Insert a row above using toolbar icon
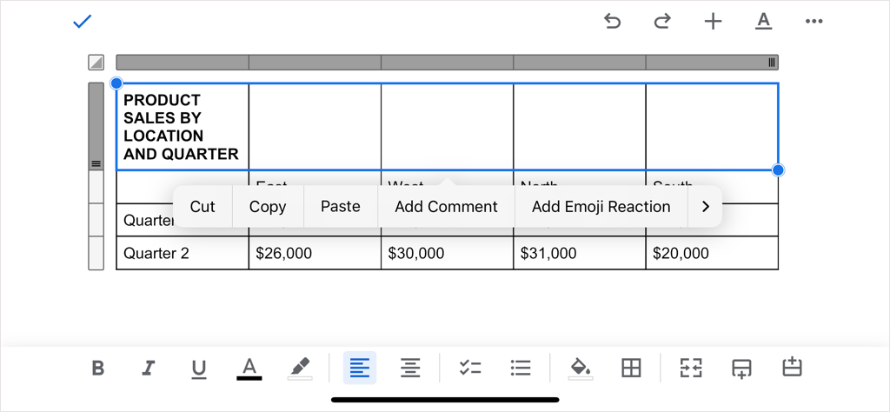Viewport: 890px width, 412px height. point(792,368)
